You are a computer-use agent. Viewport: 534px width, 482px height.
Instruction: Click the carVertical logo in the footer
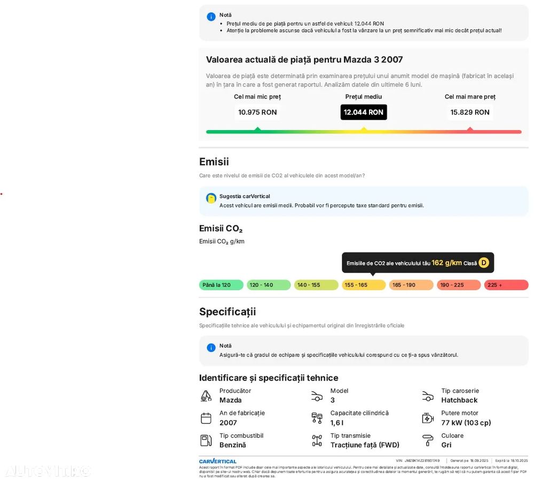click(x=218, y=461)
